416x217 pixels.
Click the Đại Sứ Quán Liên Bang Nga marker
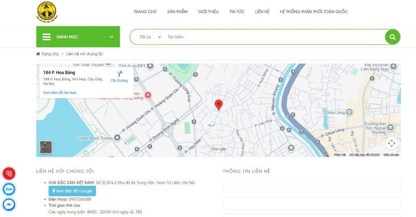point(394,66)
